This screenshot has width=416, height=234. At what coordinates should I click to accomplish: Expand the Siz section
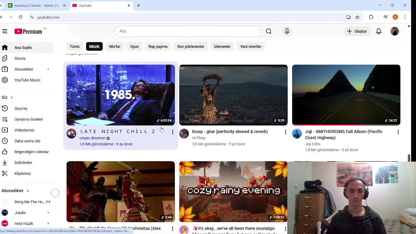[x=7, y=97]
